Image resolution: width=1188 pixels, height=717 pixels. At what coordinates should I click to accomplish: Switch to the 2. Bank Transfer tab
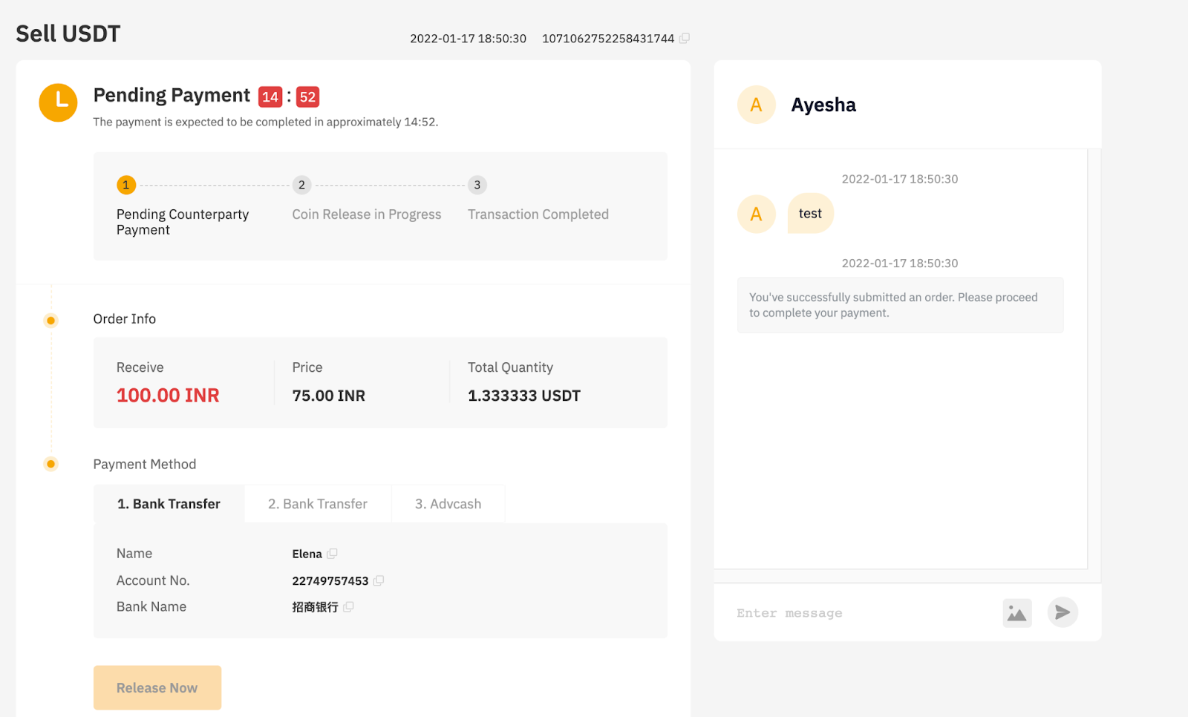[318, 504]
